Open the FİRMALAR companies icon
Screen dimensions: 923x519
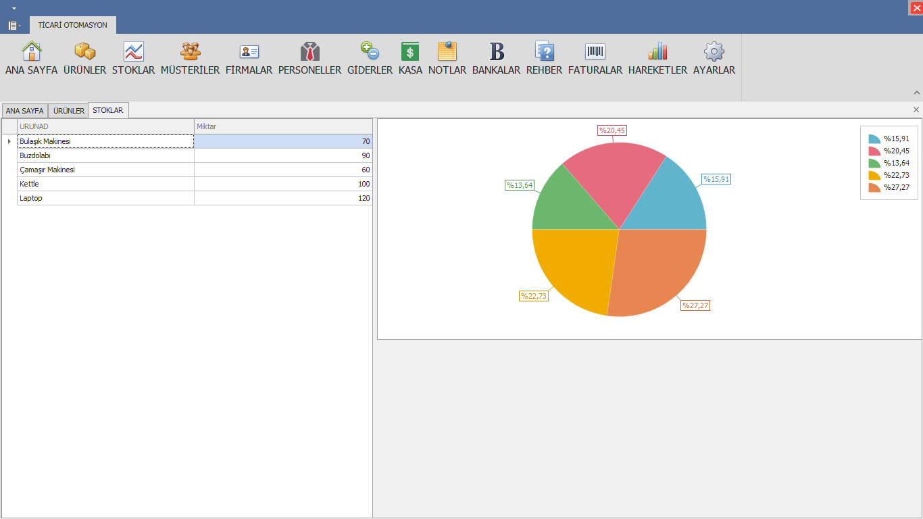tap(249, 51)
